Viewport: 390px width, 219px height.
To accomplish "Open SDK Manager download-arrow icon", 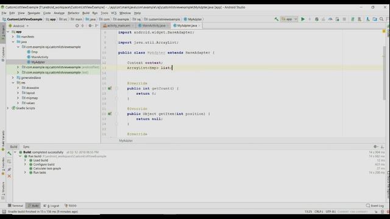I will [367, 19].
